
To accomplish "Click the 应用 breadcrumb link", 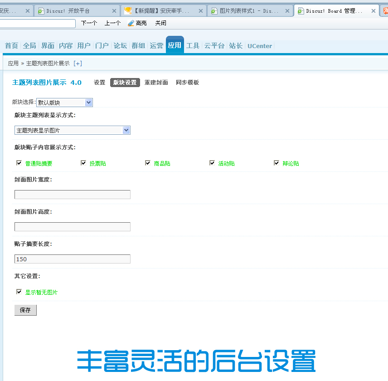I will pyautogui.click(x=13, y=63).
